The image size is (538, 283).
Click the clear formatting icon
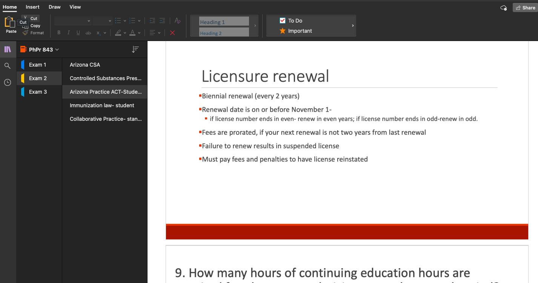pyautogui.click(x=178, y=21)
